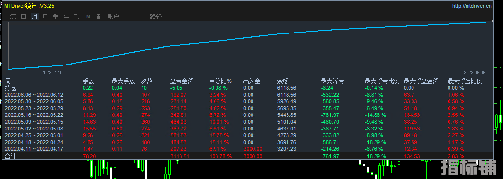
Task: Open the 季 quarterly tab
Action: pos(55,16)
